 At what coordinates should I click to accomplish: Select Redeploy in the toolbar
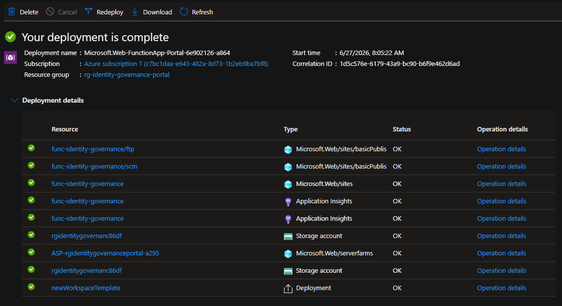pos(110,12)
